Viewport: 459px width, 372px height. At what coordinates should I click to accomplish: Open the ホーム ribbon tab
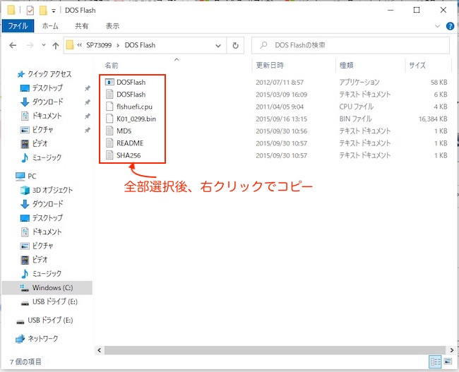(x=50, y=26)
